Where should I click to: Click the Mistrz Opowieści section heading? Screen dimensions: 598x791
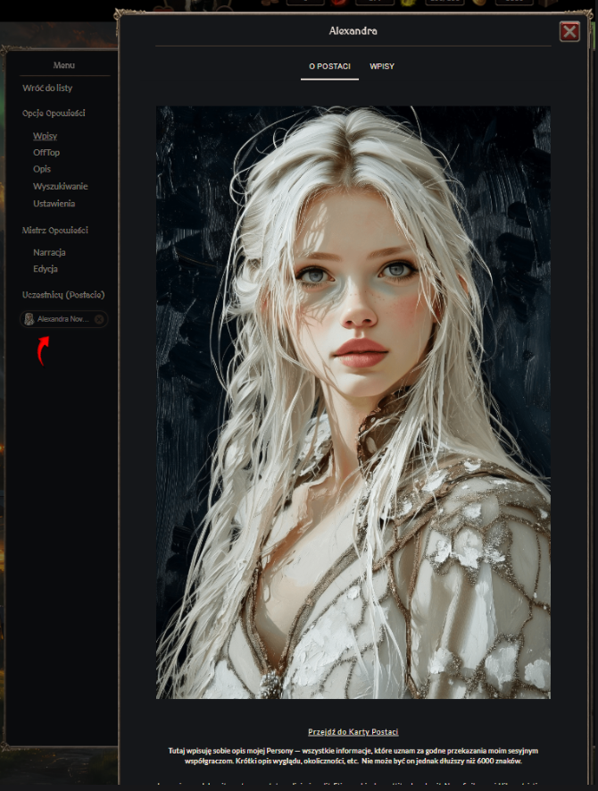pos(55,231)
